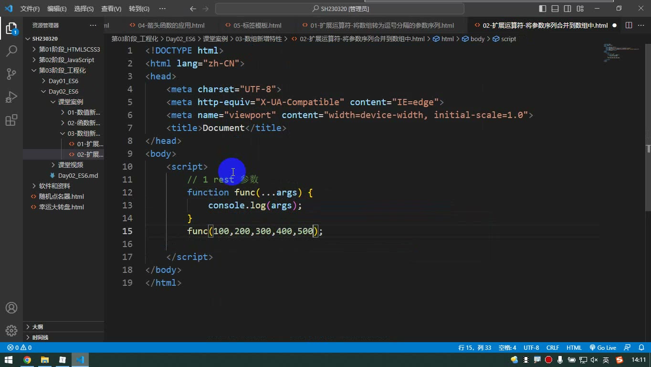
Task: Open Chrome from the Windows taskbar
Action: pyautogui.click(x=27, y=360)
